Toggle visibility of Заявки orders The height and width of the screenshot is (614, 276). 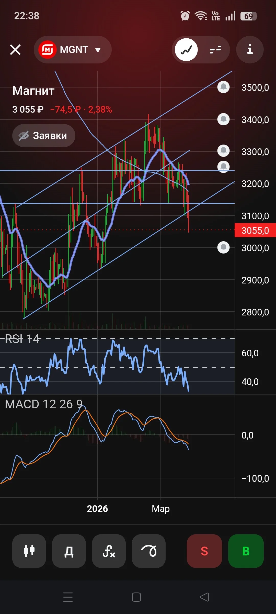[44, 136]
